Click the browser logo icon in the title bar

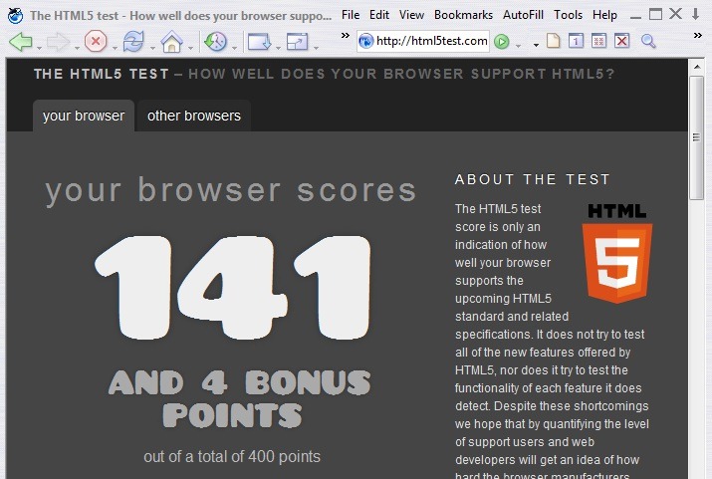pos(16,16)
